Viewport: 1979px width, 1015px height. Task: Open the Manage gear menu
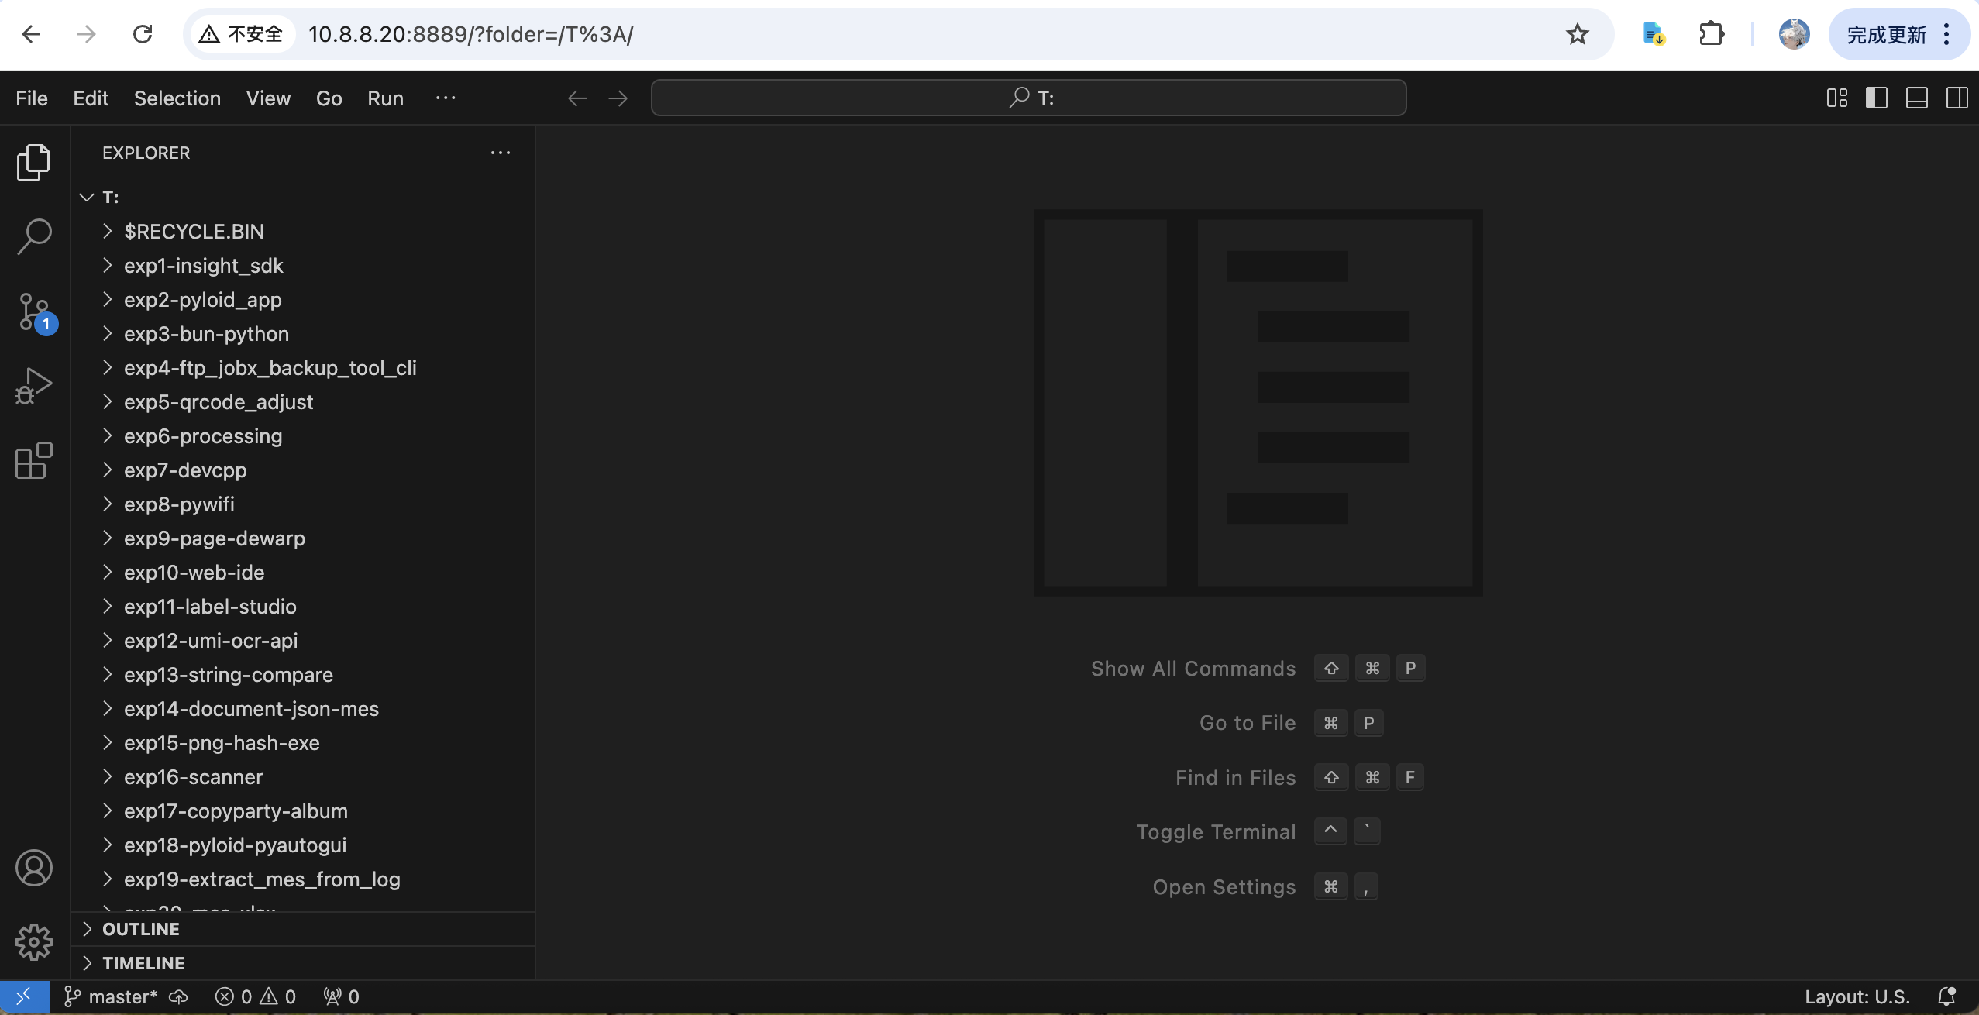coord(34,942)
